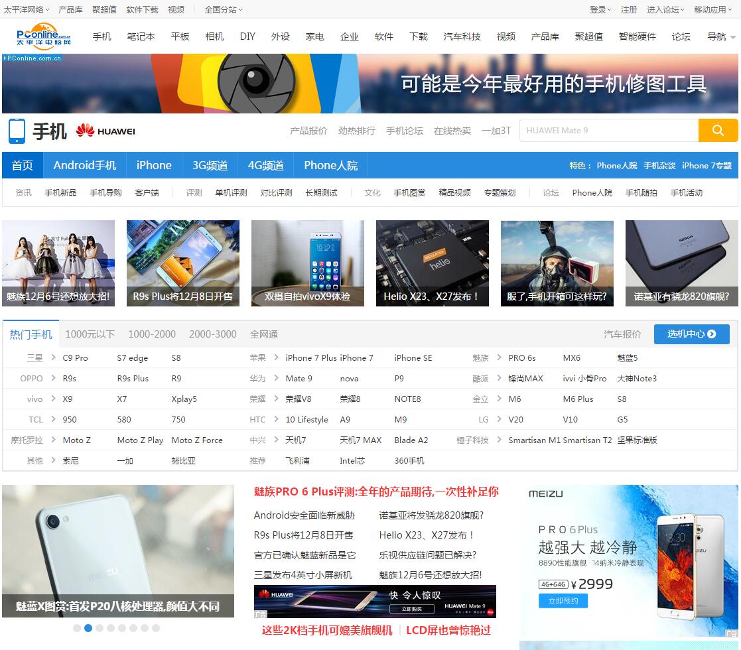
Task: Open the 魅族12月6号还想放大招 thumbnail
Action: point(58,263)
